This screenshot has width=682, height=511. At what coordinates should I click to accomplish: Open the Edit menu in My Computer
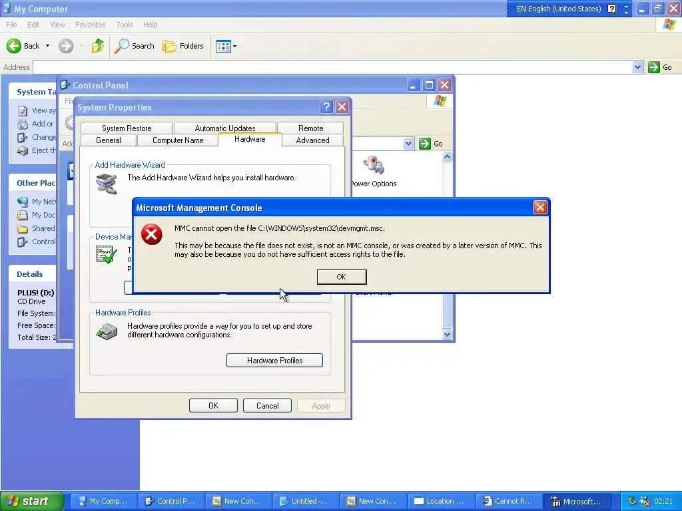(x=33, y=25)
